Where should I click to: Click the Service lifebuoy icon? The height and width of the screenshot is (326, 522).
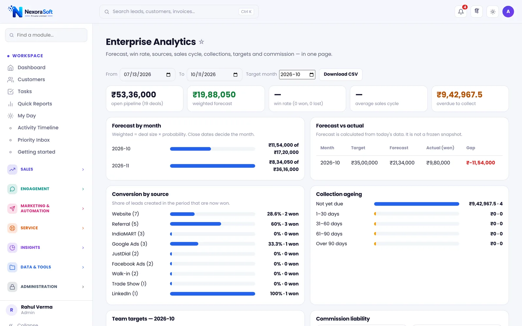(x=12, y=228)
